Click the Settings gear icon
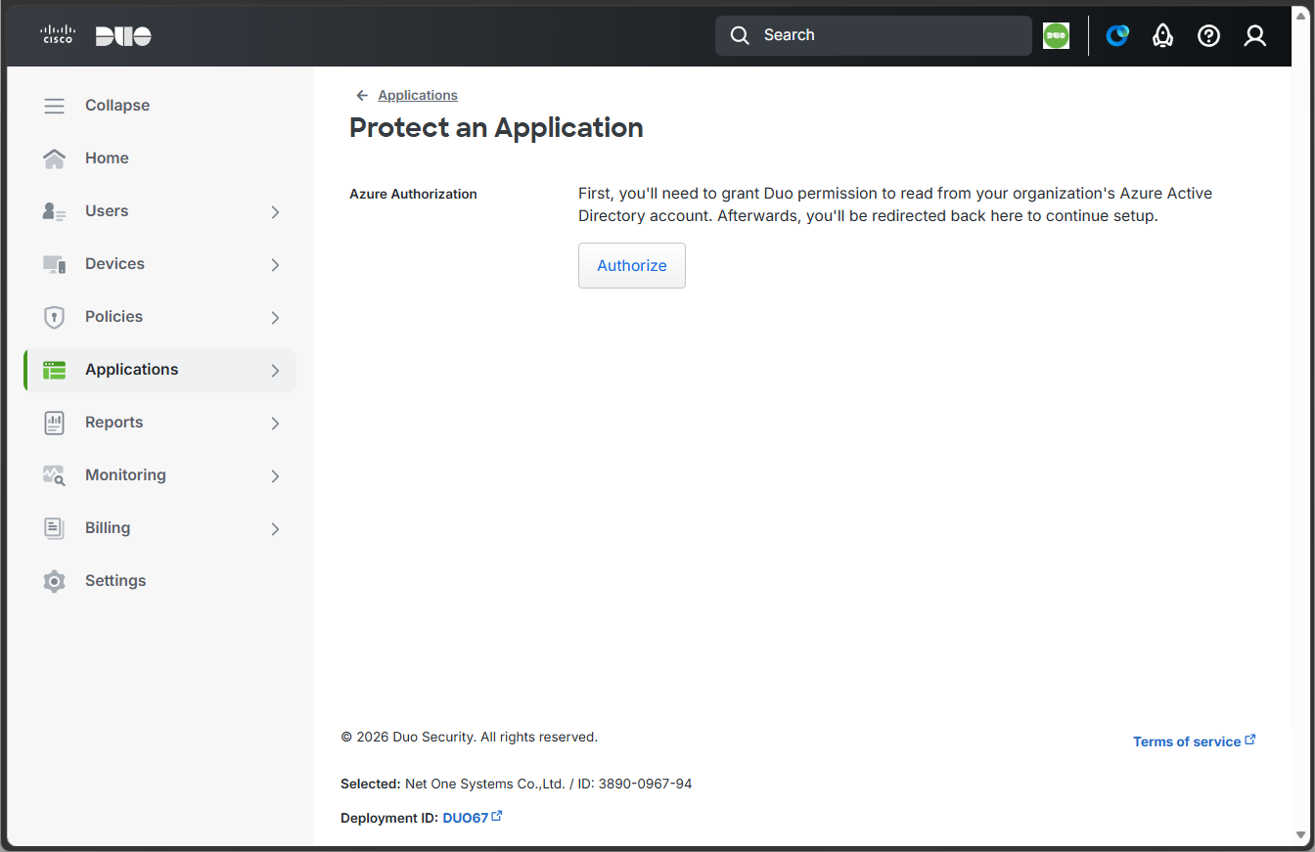This screenshot has width=1315, height=852. coord(55,581)
